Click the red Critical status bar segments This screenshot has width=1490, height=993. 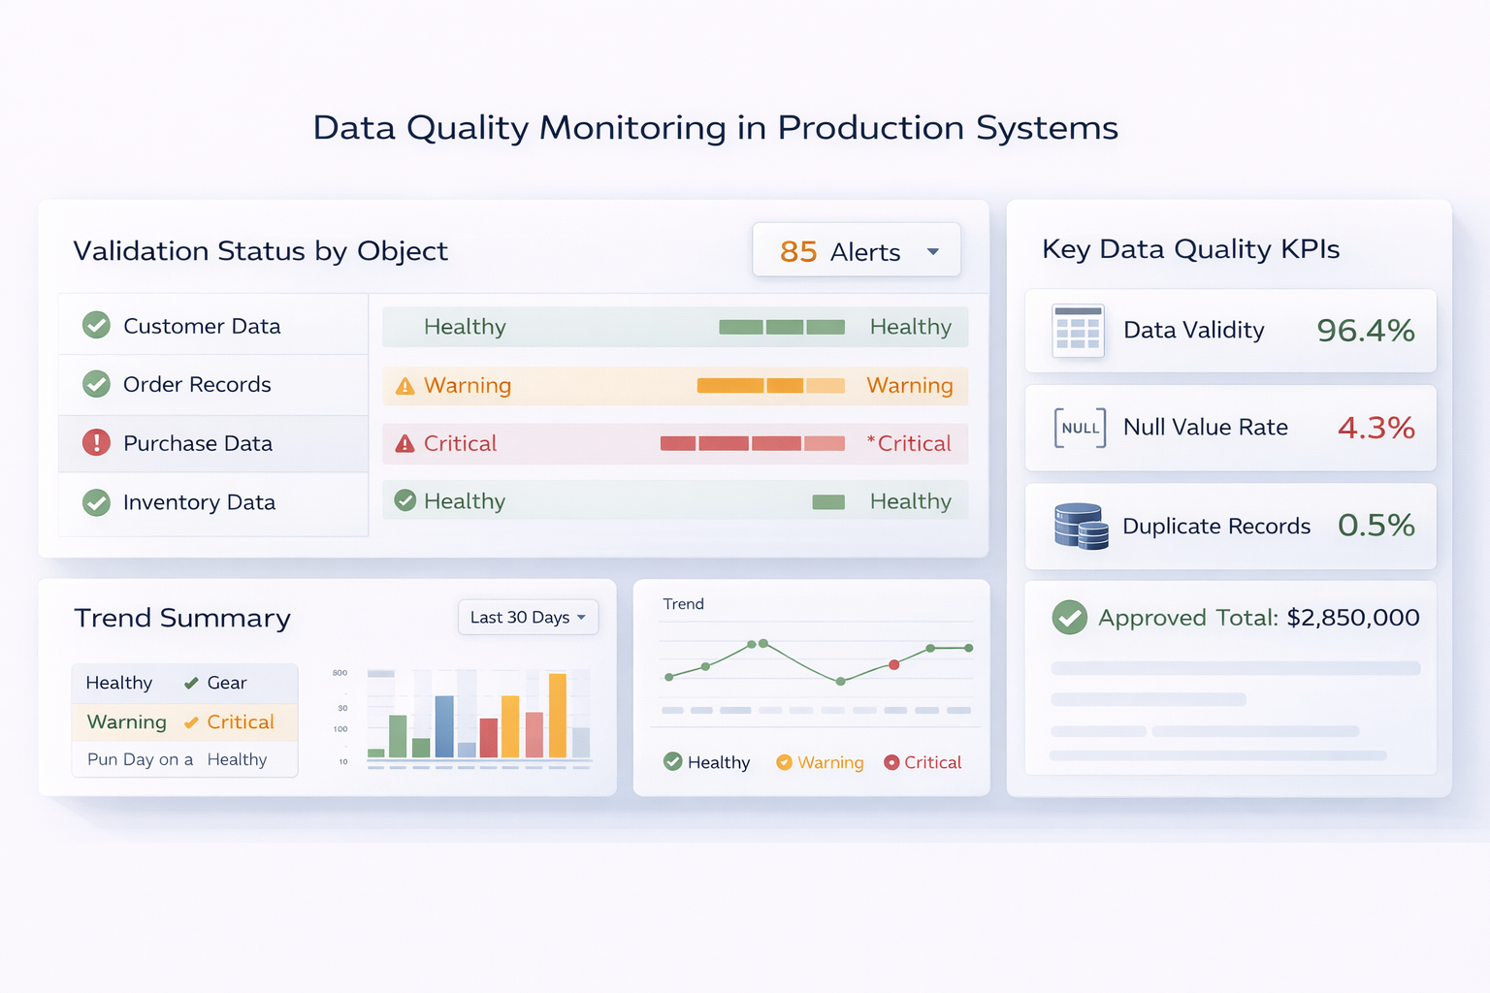[752, 444]
